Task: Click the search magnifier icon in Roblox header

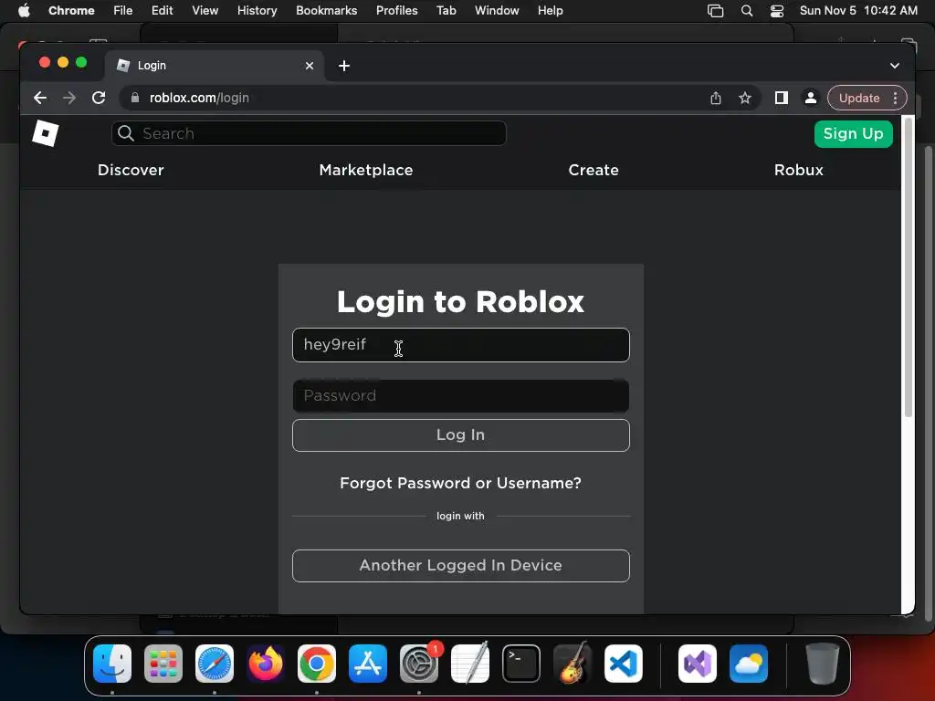Action: 125,133
